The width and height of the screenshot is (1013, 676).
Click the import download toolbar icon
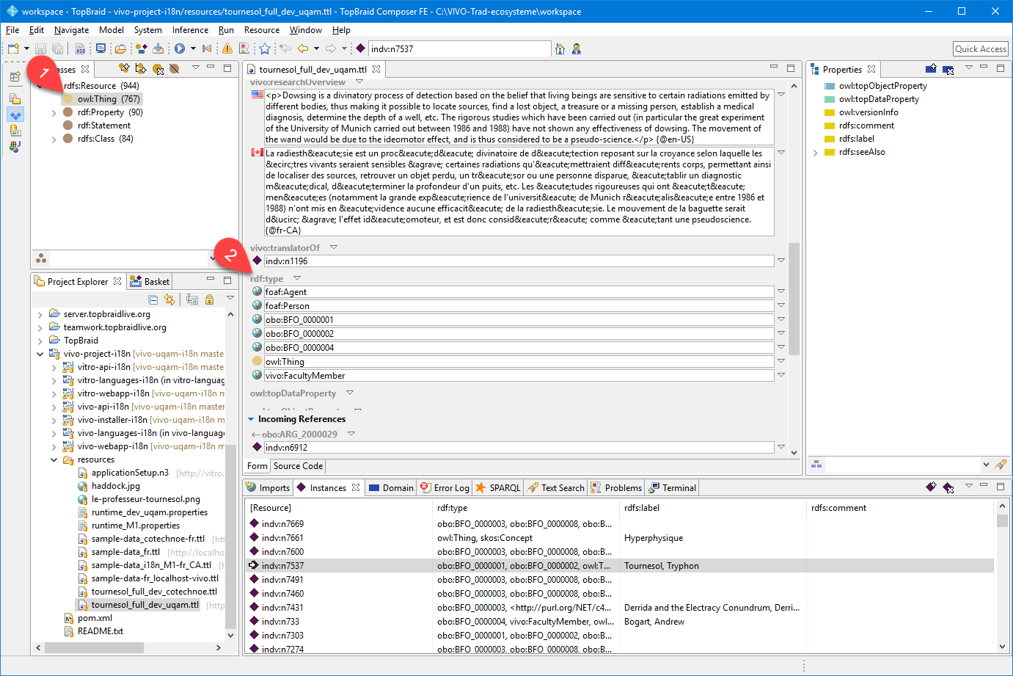coord(158,48)
